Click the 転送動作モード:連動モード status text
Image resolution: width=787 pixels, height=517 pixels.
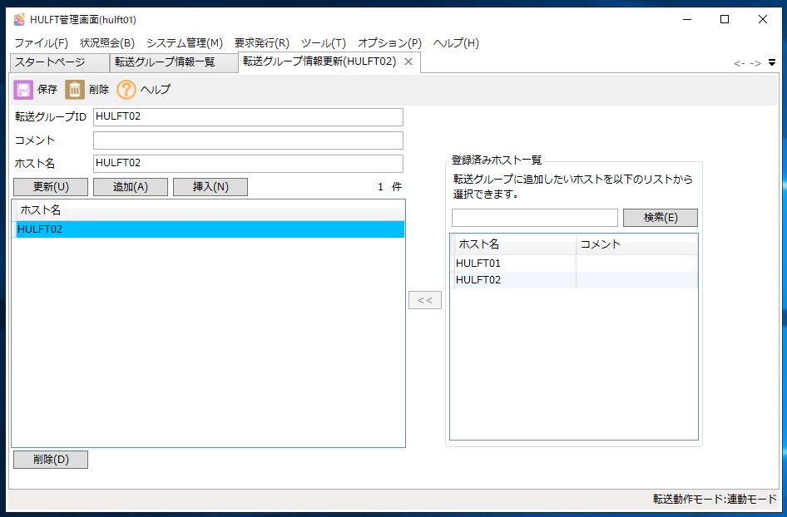click(715, 499)
